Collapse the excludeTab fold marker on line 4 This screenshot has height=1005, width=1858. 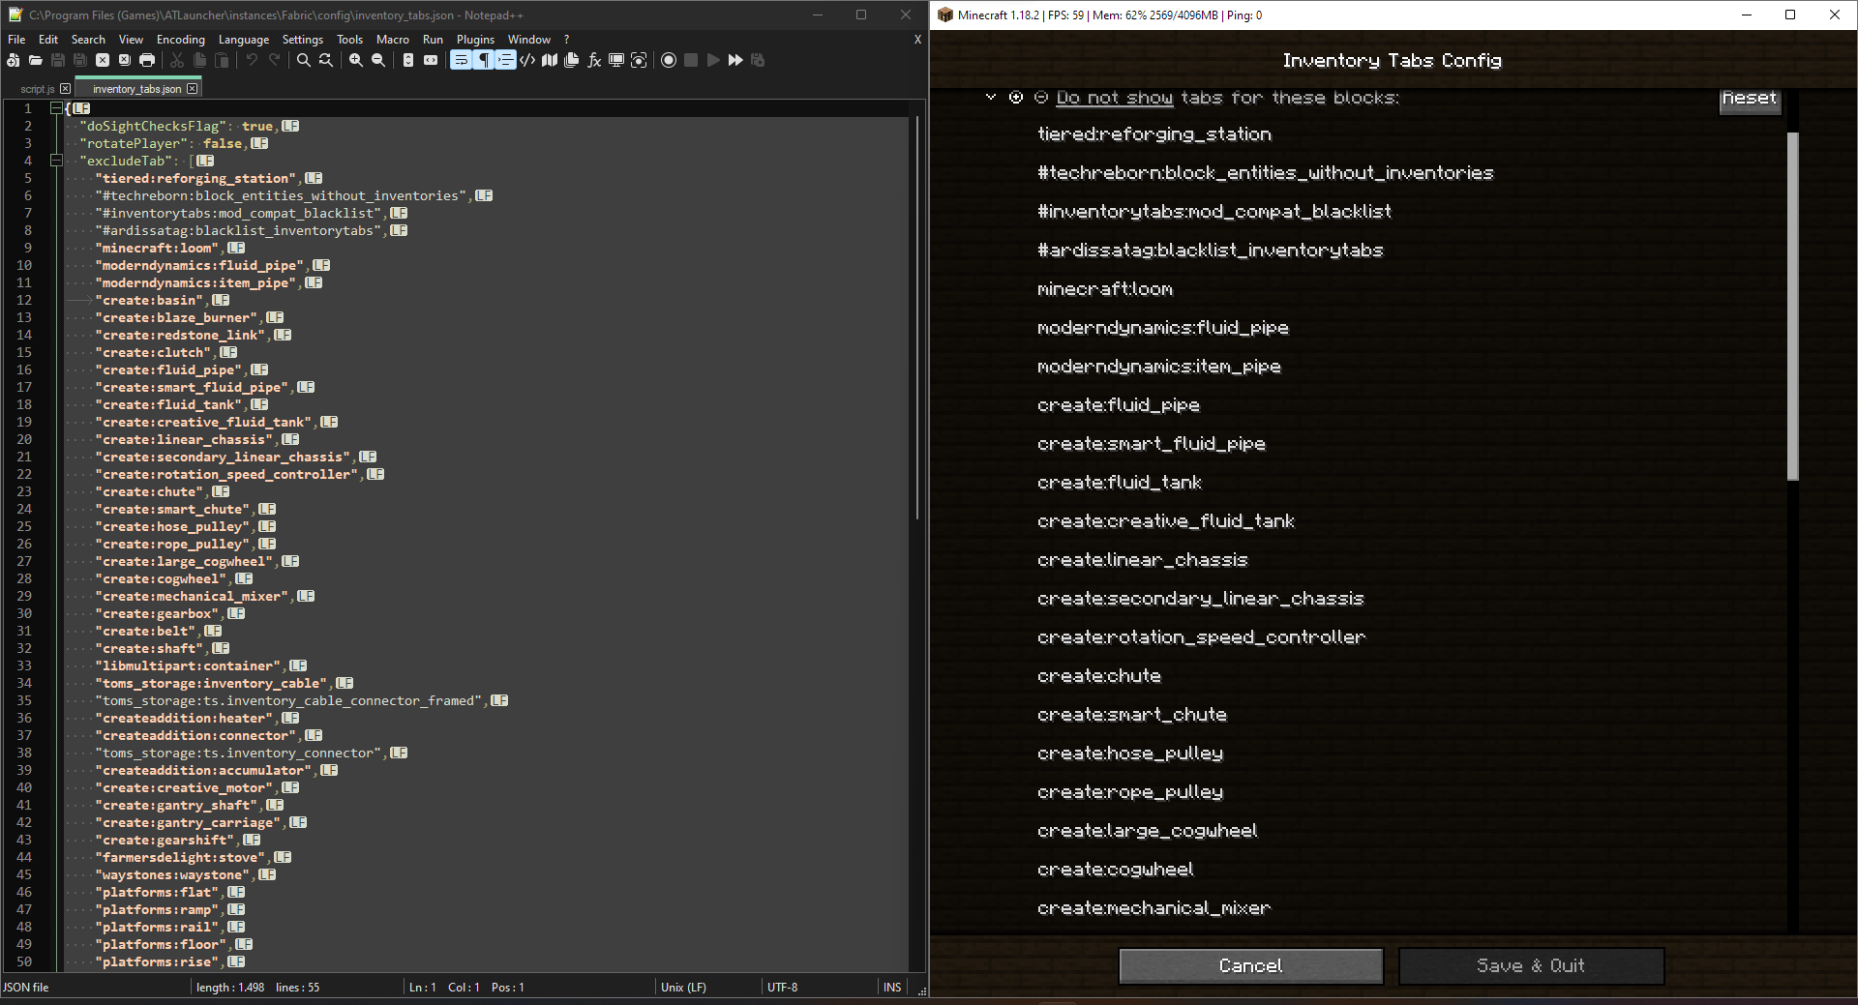(x=56, y=161)
